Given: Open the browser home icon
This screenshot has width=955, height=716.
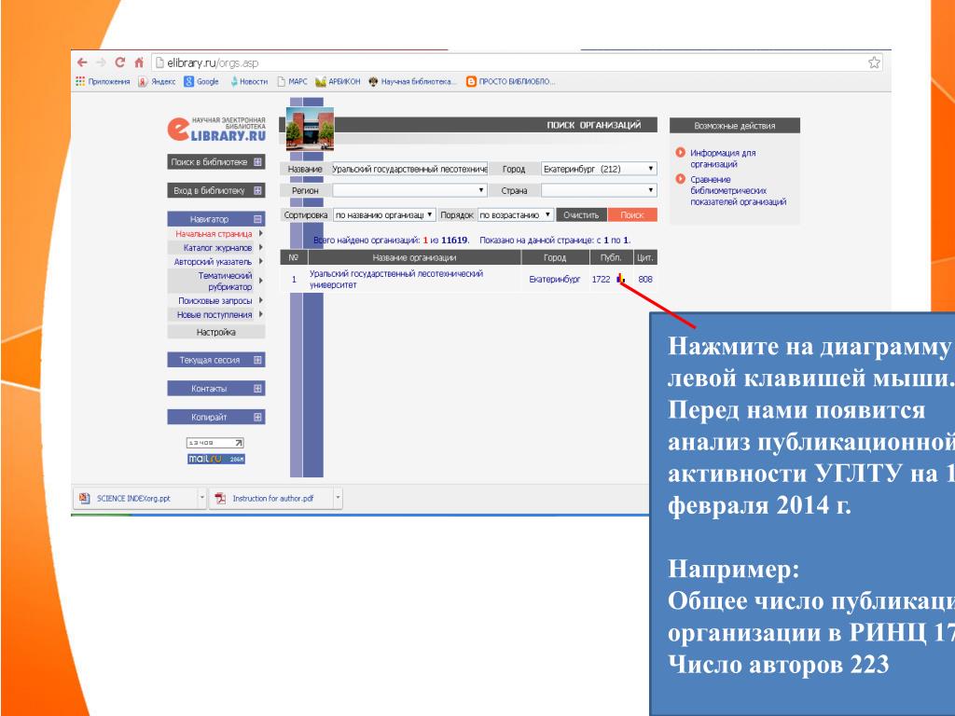Looking at the screenshot, I should pyautogui.click(x=139, y=62).
